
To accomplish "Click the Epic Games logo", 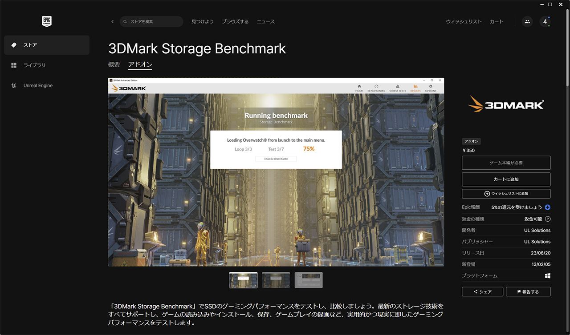I will [47, 21].
